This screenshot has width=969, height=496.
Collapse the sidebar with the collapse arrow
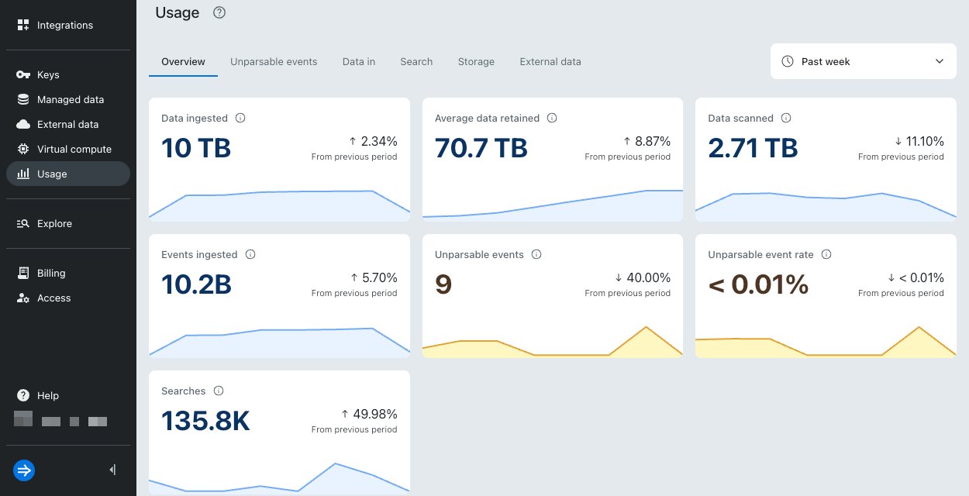pos(113,470)
